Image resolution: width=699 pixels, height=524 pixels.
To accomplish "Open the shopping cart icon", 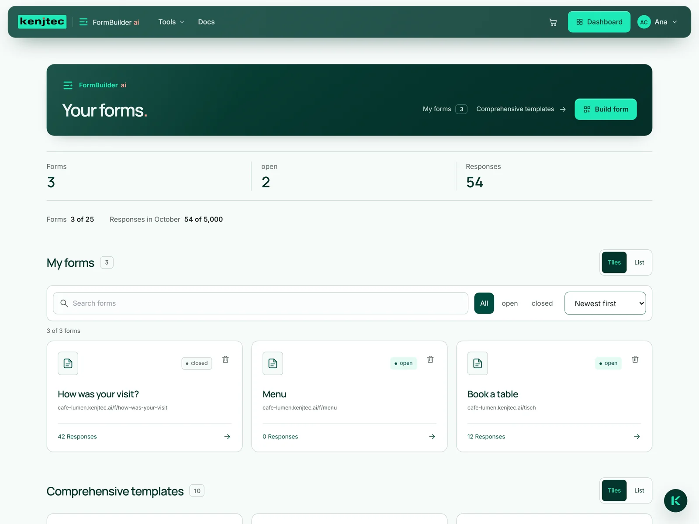I will click(x=553, y=22).
